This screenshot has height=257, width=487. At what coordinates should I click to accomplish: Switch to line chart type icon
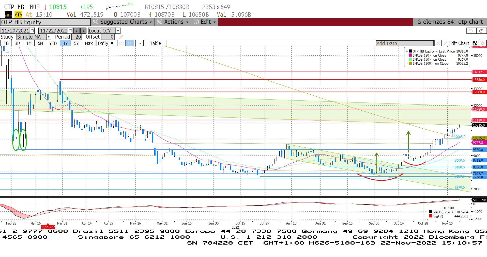tap(122, 43)
